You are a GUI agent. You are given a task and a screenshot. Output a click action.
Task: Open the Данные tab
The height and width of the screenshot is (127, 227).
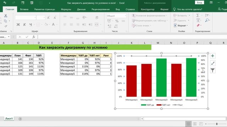81,10
